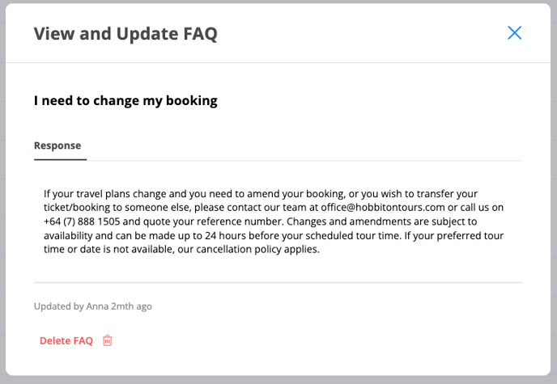Screen dimensions: 557x384
Task: Click the Delete FAQ link
Action: pos(66,340)
